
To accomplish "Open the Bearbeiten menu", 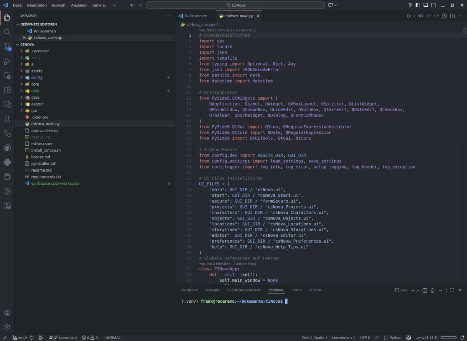I will pyautogui.click(x=36, y=5).
